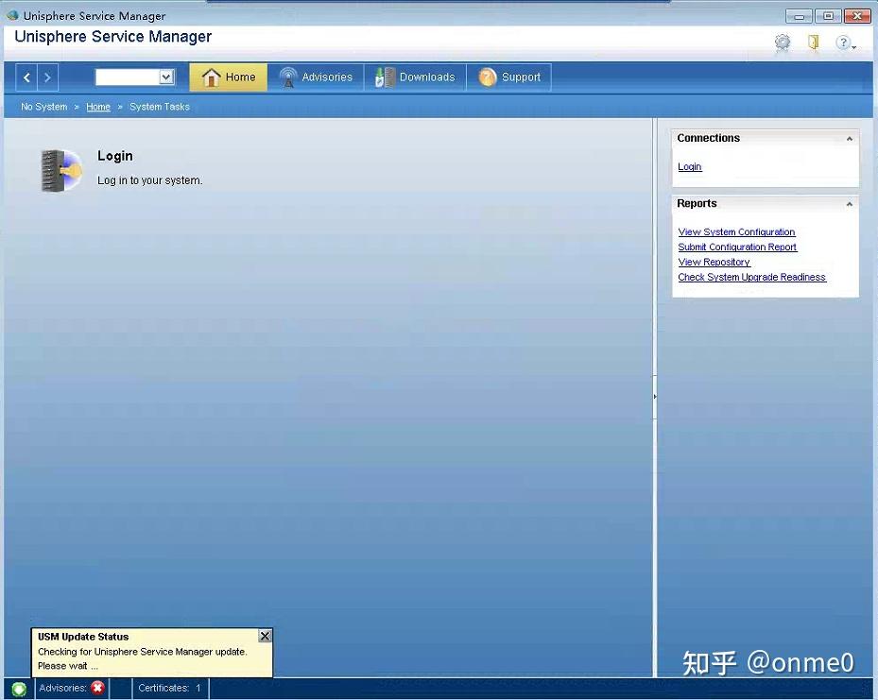878x700 pixels.
Task: Open help via the question mark icon
Action: (844, 43)
